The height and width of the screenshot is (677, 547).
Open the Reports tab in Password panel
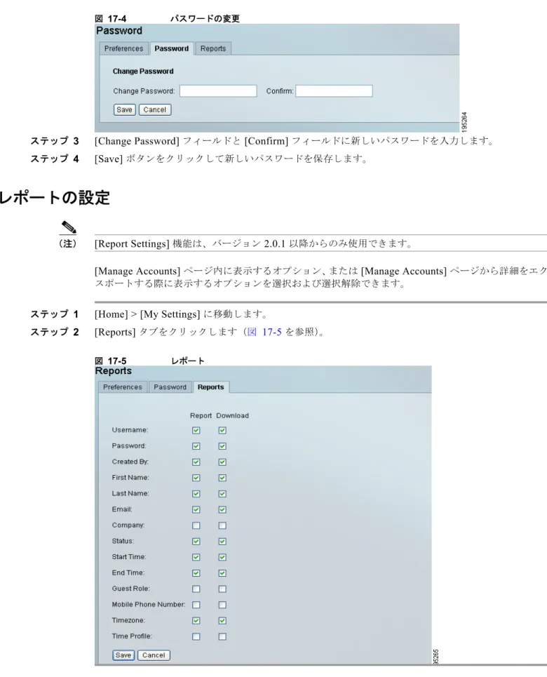pyautogui.click(x=213, y=48)
